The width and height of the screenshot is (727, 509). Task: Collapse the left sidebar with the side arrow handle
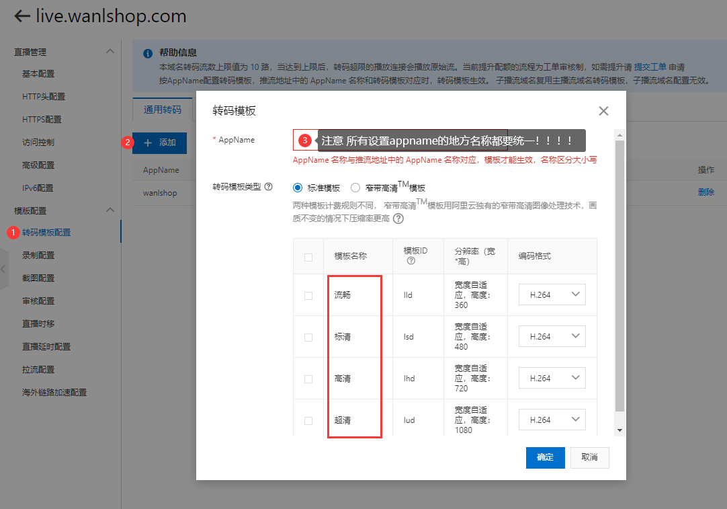click(4, 269)
